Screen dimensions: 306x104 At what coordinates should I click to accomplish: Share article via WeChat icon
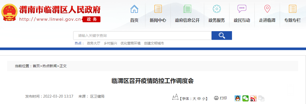[x=245, y=98]
